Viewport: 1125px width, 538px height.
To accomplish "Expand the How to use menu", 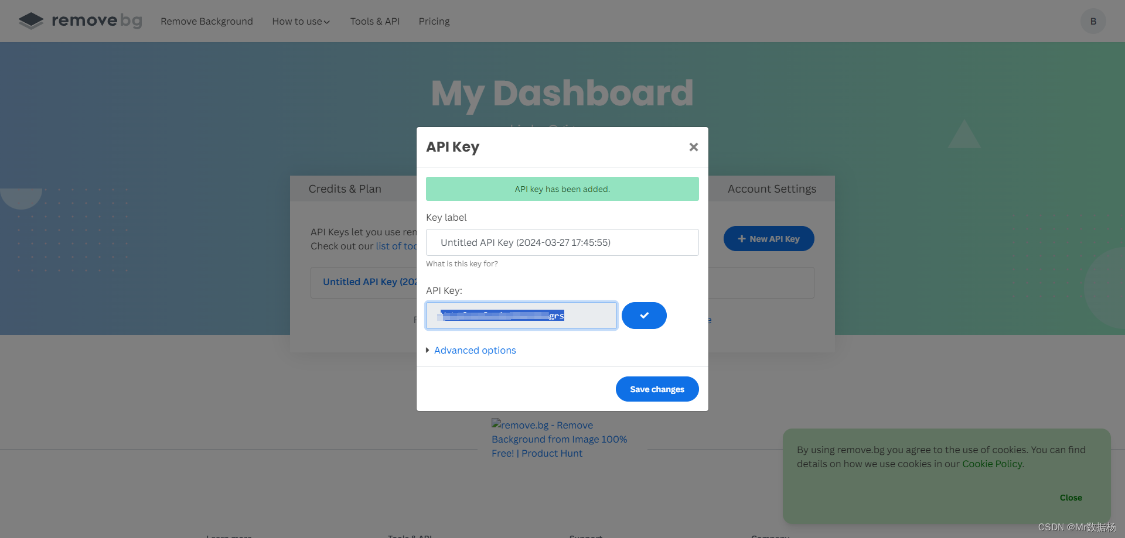I will (x=301, y=21).
